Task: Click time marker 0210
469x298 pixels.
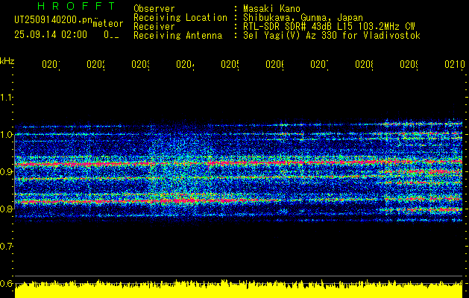Action: click(x=455, y=64)
